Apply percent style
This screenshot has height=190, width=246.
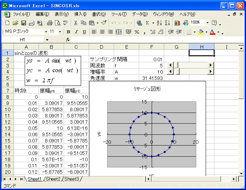[x=137, y=32]
